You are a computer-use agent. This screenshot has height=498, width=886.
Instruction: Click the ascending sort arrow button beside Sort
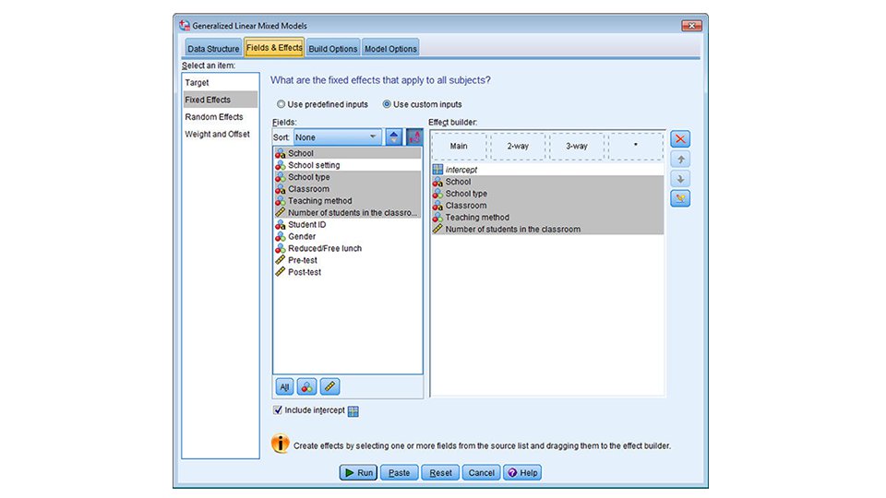click(394, 137)
